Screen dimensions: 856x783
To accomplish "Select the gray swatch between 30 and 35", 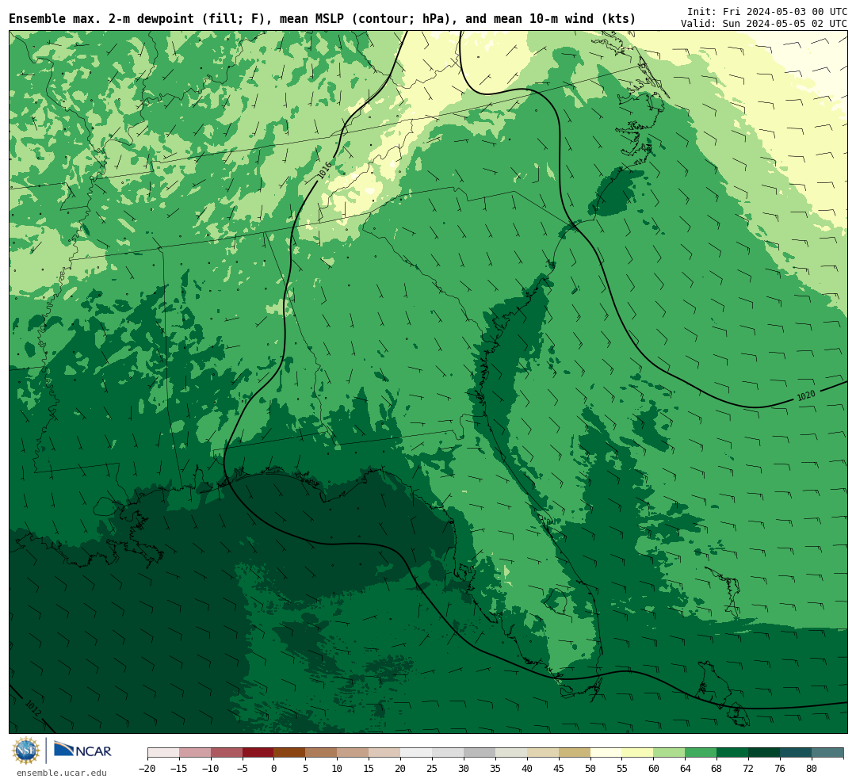I will [x=480, y=753].
